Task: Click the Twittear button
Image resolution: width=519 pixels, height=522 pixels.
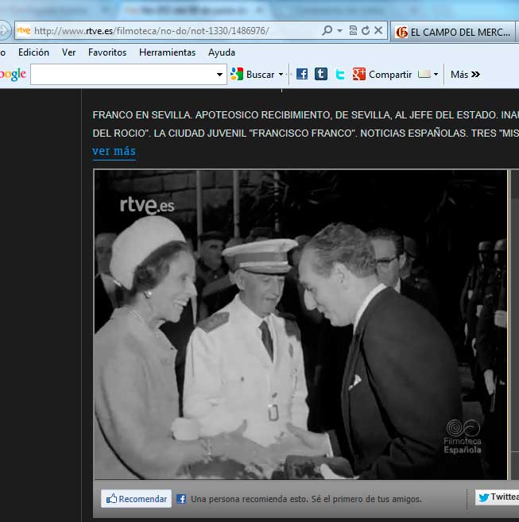Action: click(x=498, y=497)
